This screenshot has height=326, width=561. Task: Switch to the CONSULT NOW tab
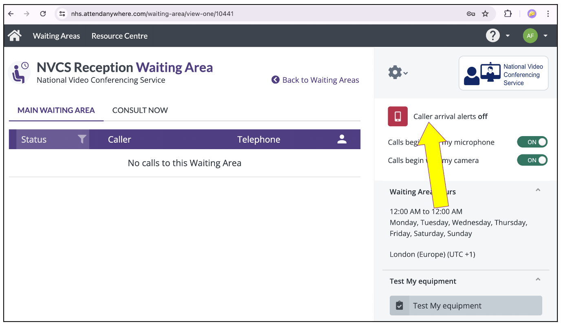pos(140,110)
